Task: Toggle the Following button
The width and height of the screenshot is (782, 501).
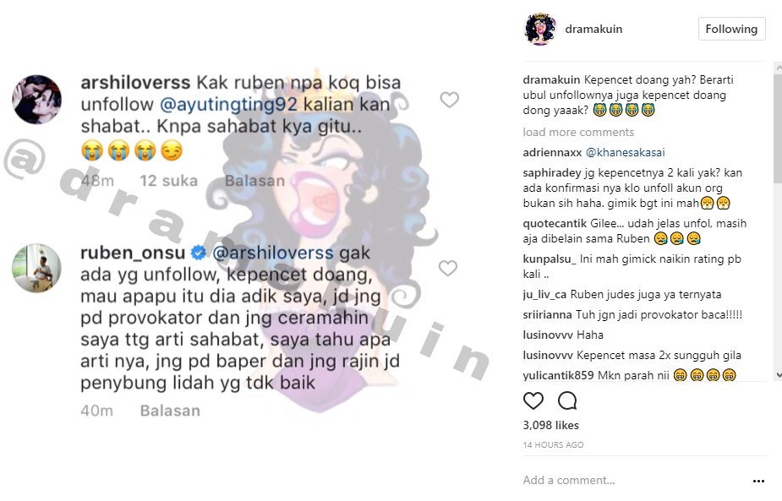Action: click(x=731, y=29)
